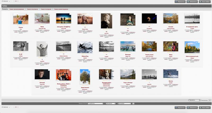Open the Экстаз water skier thumbnail
This screenshot has width=212, height=113.
pyautogui.click(x=171, y=74)
